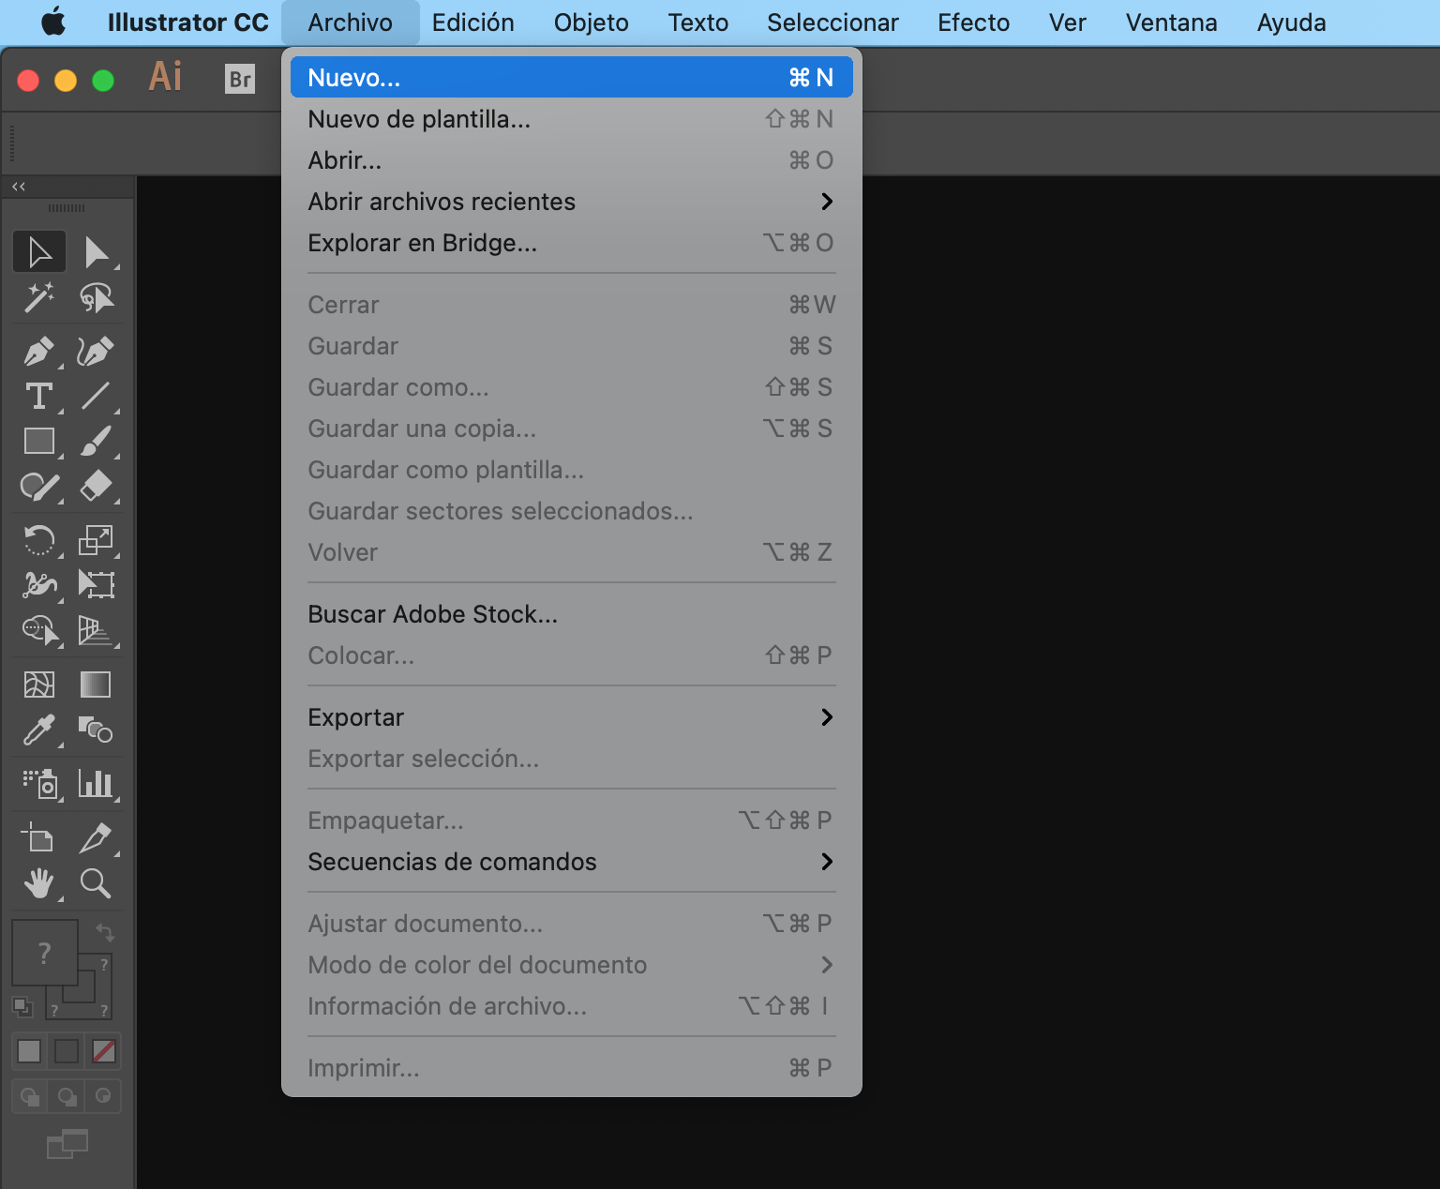This screenshot has width=1440, height=1189.
Task: Enable Draw Normal mode
Action: (x=30, y=1096)
